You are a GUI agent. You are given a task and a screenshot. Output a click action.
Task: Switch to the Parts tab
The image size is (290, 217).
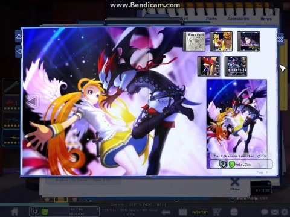[x=211, y=19]
